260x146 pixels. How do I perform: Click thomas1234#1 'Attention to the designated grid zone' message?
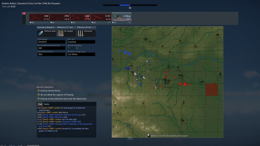tap(65, 125)
